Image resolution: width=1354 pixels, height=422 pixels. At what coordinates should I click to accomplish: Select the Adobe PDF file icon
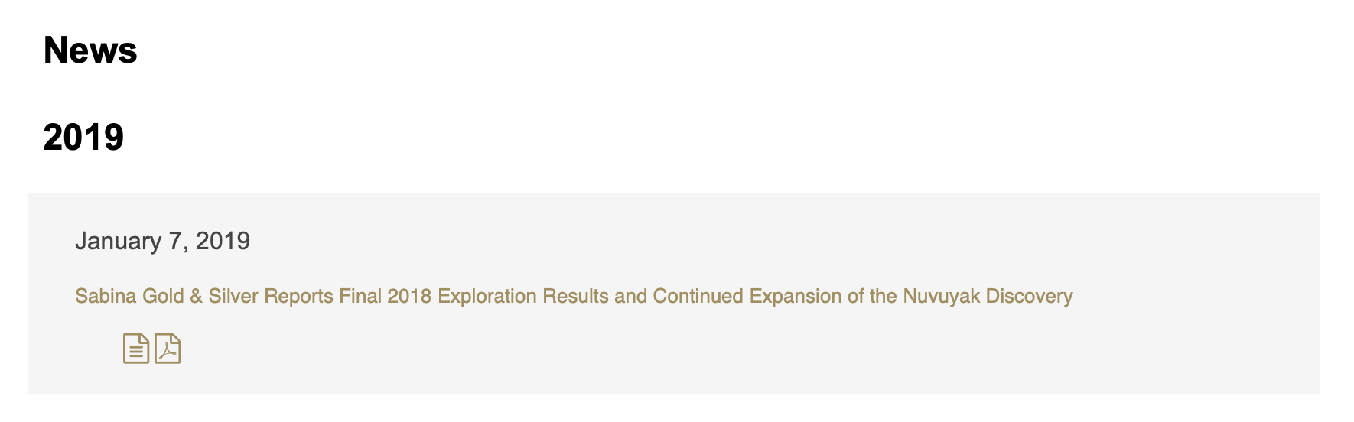coord(168,349)
